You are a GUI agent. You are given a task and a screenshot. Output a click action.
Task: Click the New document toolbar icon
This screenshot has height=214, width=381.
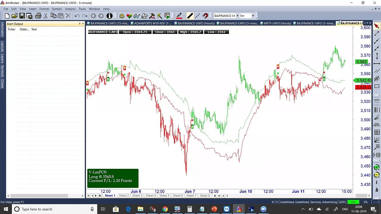click(7, 16)
